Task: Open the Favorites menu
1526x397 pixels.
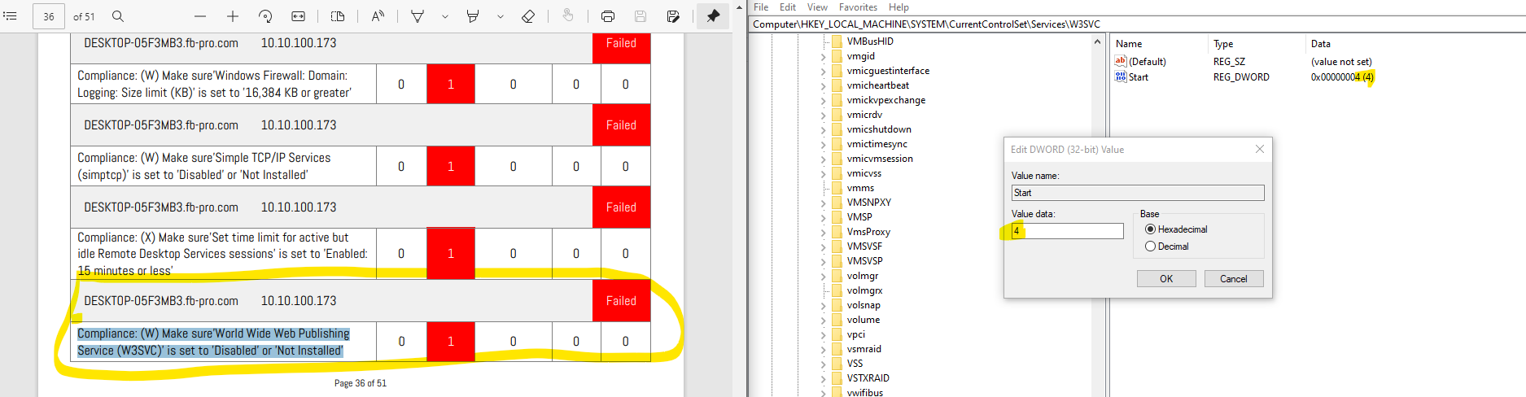Action: click(x=858, y=7)
